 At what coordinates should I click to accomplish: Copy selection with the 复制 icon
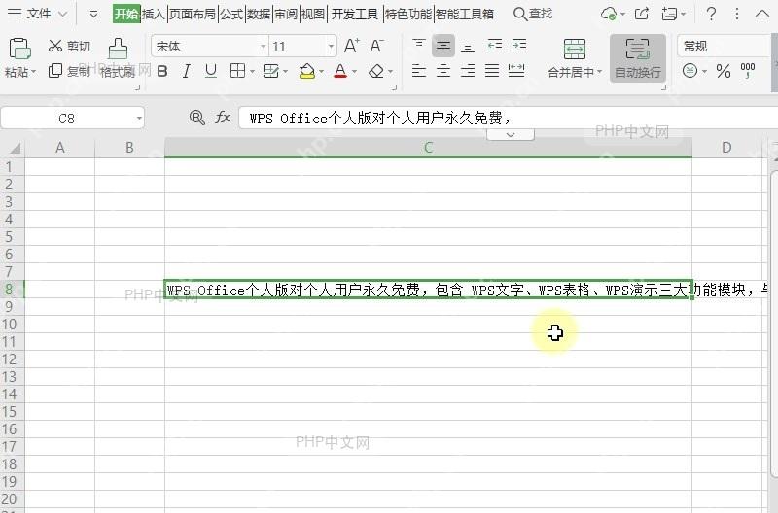click(55, 71)
